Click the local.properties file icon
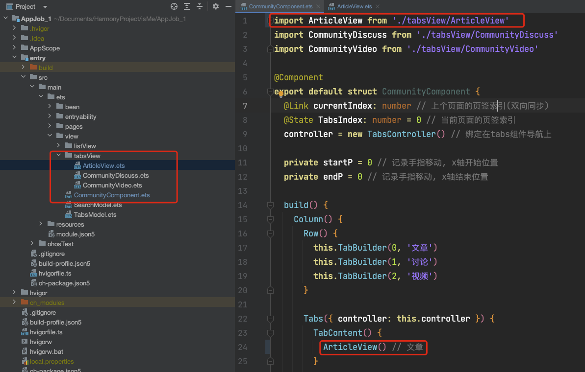The height and width of the screenshot is (372, 585). pyautogui.click(x=25, y=361)
